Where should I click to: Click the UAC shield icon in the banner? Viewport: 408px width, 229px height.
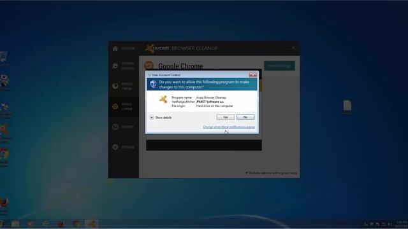click(153, 84)
